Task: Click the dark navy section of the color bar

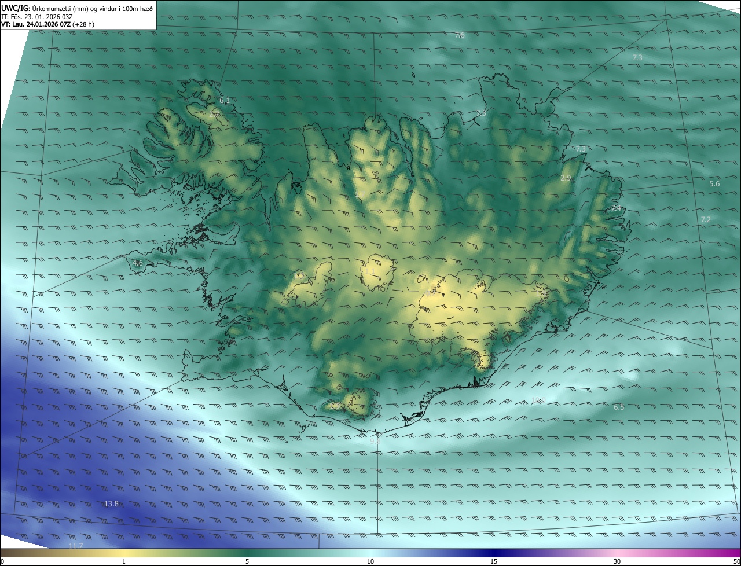Action: (494, 553)
